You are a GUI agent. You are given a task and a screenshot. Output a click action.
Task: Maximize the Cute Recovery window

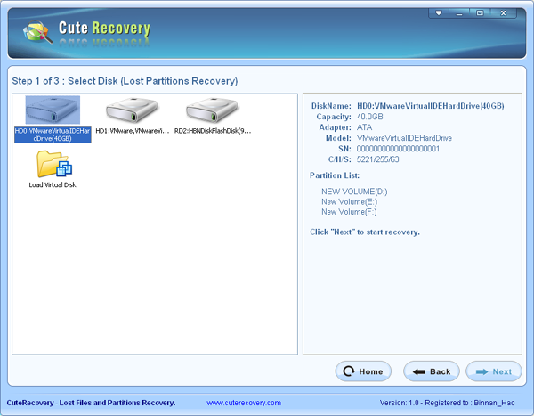pyautogui.click(x=481, y=13)
